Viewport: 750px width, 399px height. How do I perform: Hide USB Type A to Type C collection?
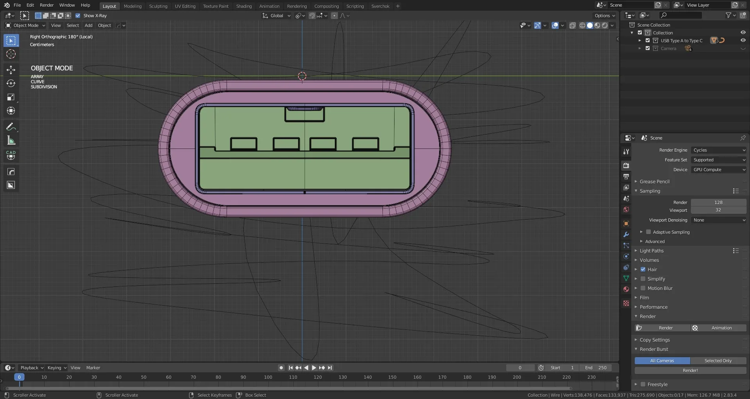(x=743, y=40)
